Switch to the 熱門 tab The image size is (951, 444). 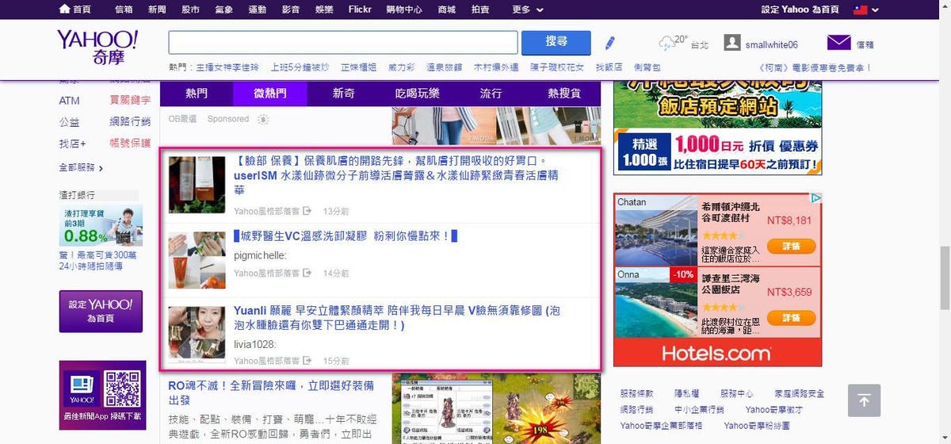[x=197, y=94]
